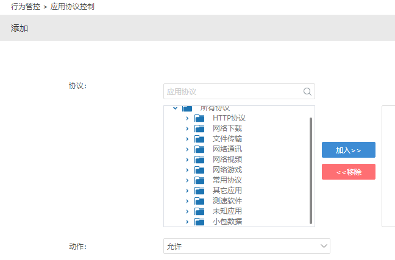Click the 网络游戏 folder icon
Screen dimensions: 395x260
tap(199, 170)
